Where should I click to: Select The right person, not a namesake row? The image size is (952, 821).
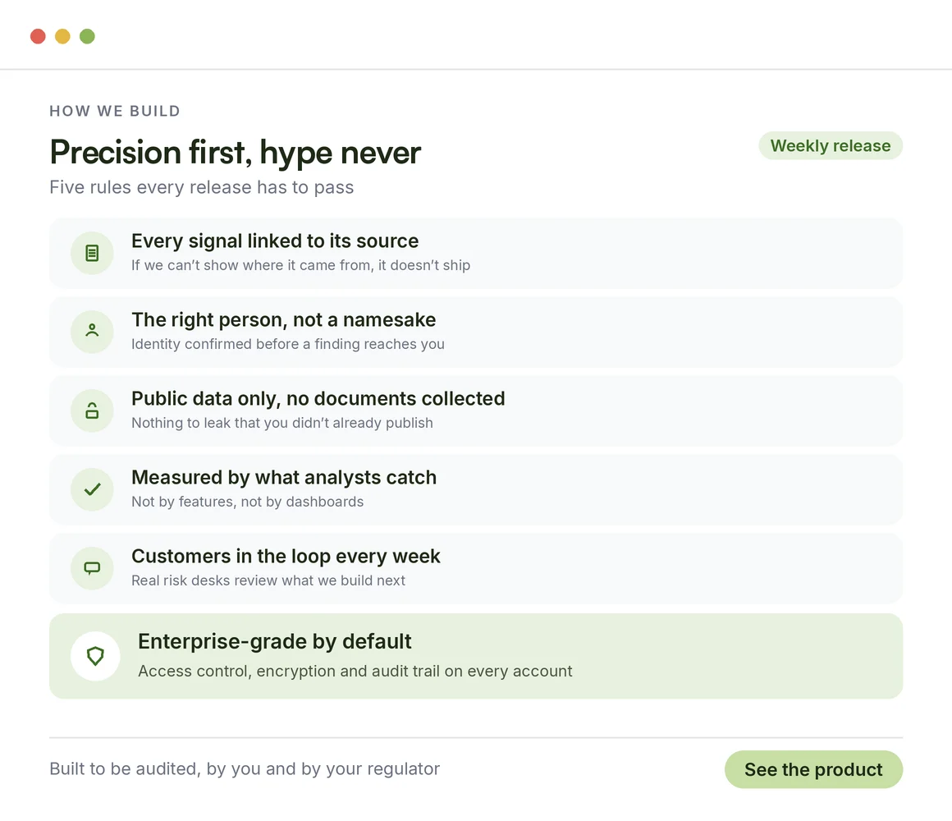tap(475, 332)
